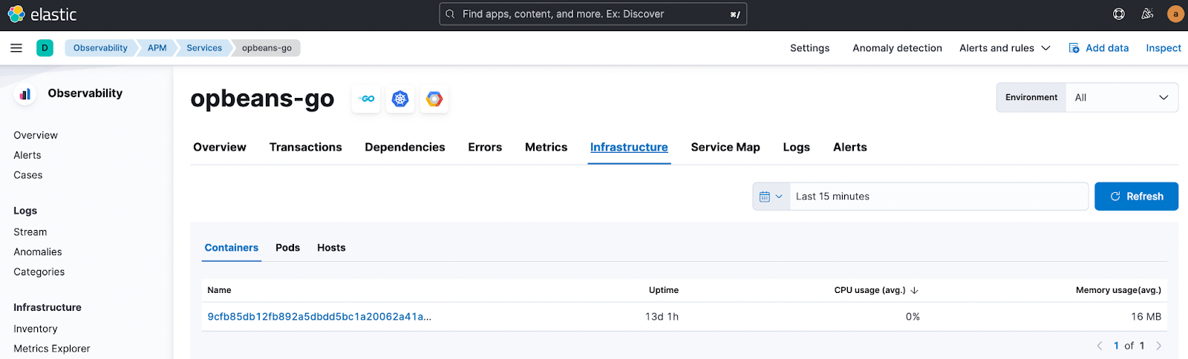Click the CPU usage sort arrow
The image size is (1188, 359).
tap(915, 291)
